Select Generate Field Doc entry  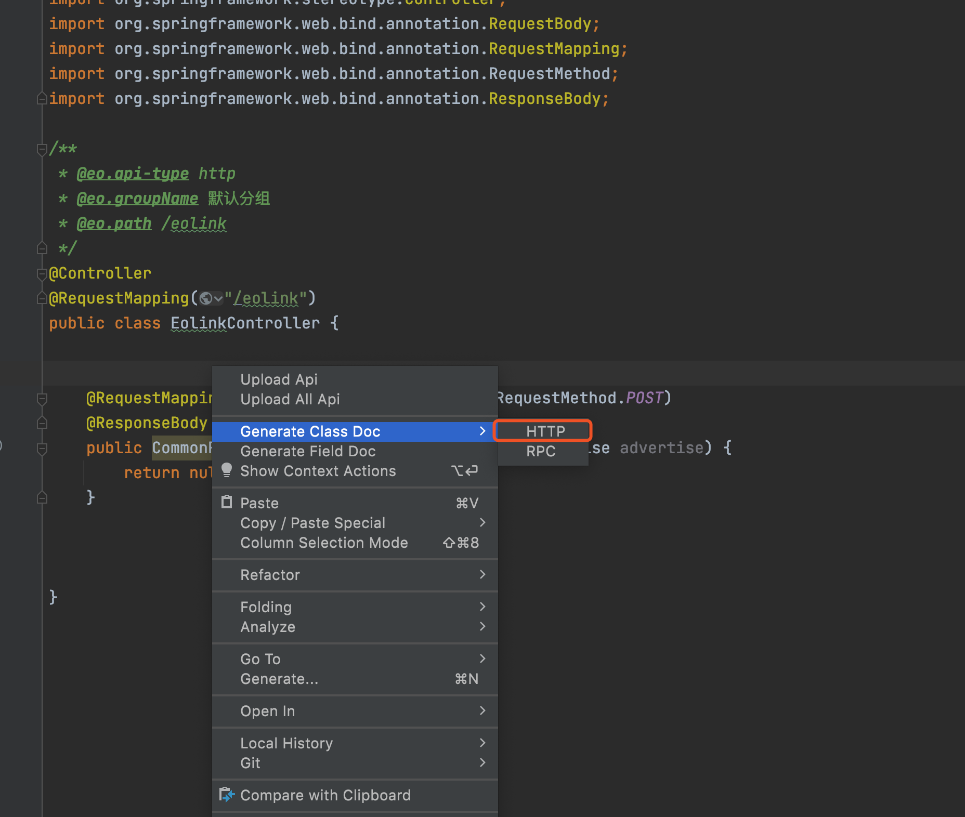coord(355,451)
